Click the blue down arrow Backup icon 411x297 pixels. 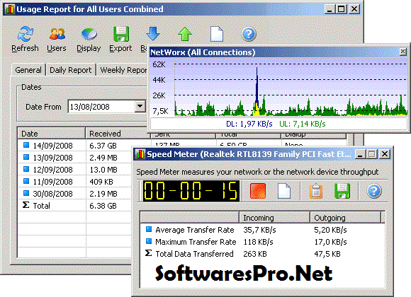pos(153,33)
